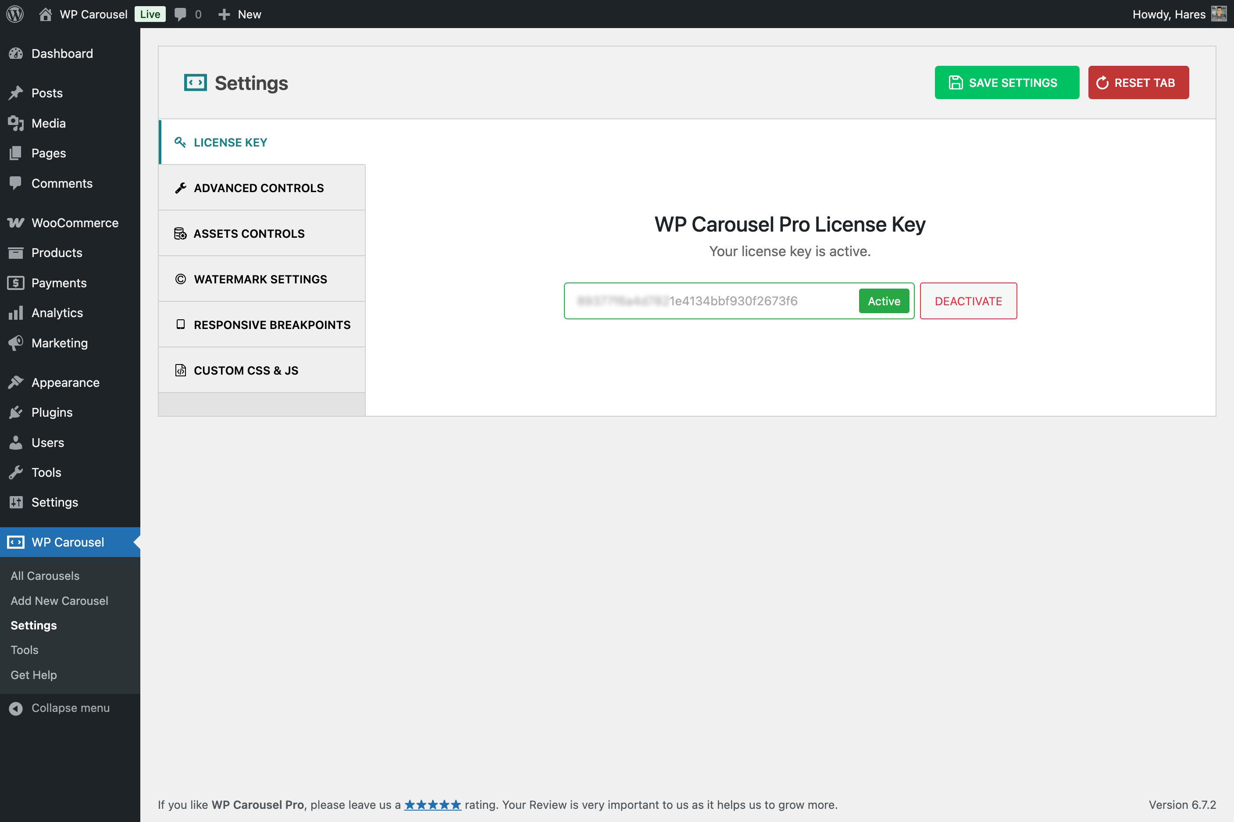Screen dimensions: 1234x822
Task: Open the comments bubble icon in admin bar
Action: click(x=180, y=14)
